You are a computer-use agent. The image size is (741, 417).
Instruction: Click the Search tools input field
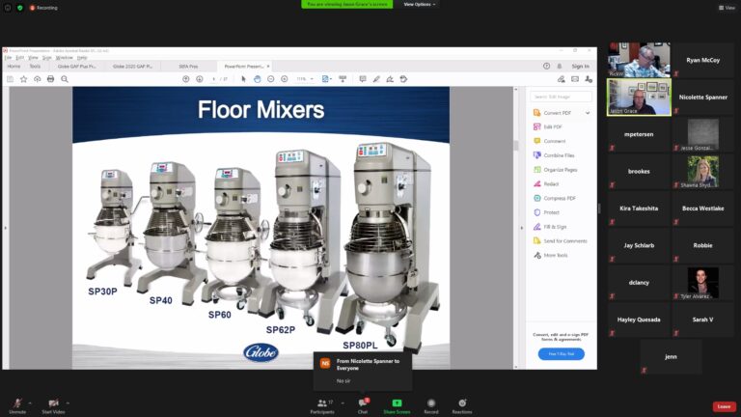coord(561,97)
